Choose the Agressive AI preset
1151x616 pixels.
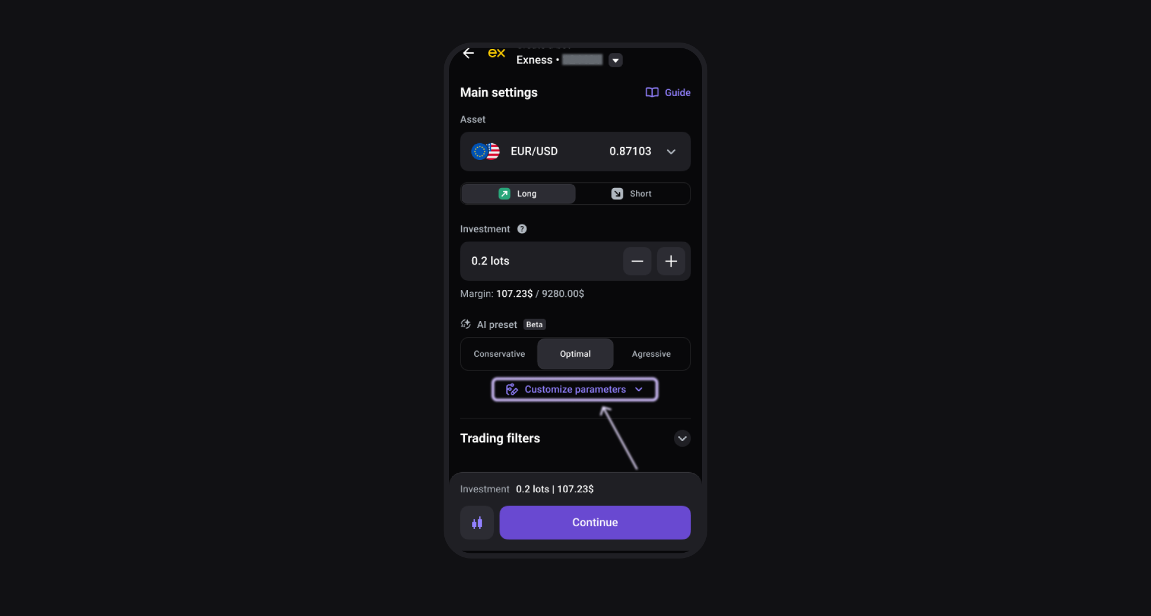[651, 354]
